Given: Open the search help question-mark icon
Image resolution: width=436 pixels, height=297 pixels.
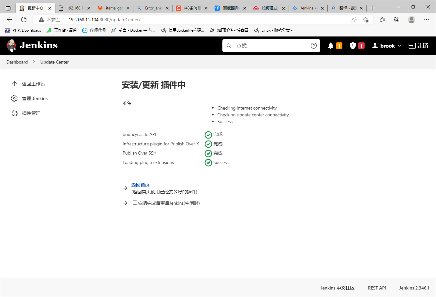Looking at the screenshot, I should tap(313, 46).
